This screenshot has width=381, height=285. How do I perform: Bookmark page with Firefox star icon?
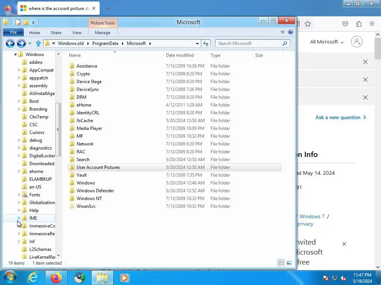point(308,24)
